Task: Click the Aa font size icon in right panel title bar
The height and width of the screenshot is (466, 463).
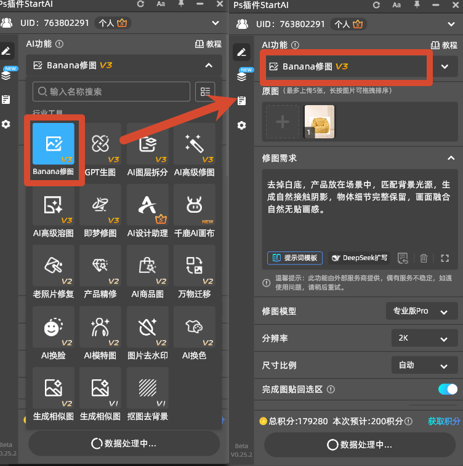Action: tap(397, 5)
